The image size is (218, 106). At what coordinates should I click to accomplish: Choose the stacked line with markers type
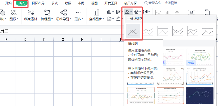point(193,31)
